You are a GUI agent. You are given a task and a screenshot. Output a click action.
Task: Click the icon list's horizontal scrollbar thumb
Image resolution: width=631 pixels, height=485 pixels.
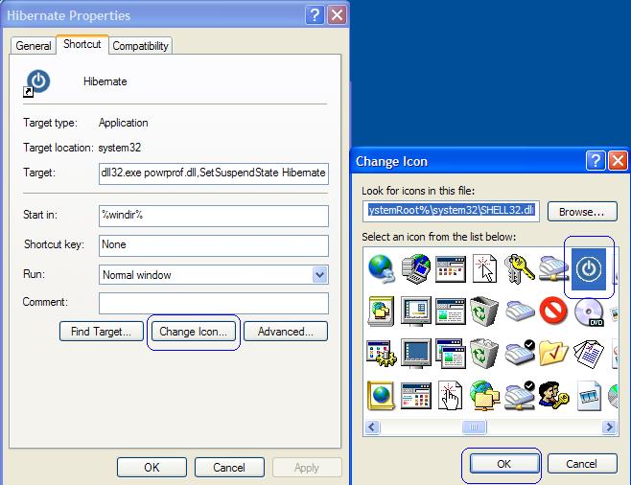point(475,427)
